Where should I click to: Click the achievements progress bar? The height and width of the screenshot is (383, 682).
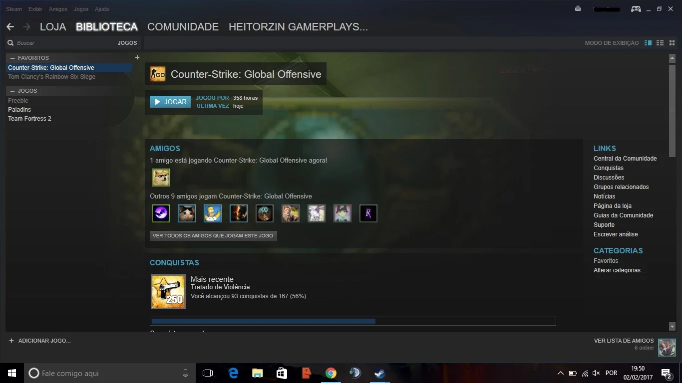point(352,321)
